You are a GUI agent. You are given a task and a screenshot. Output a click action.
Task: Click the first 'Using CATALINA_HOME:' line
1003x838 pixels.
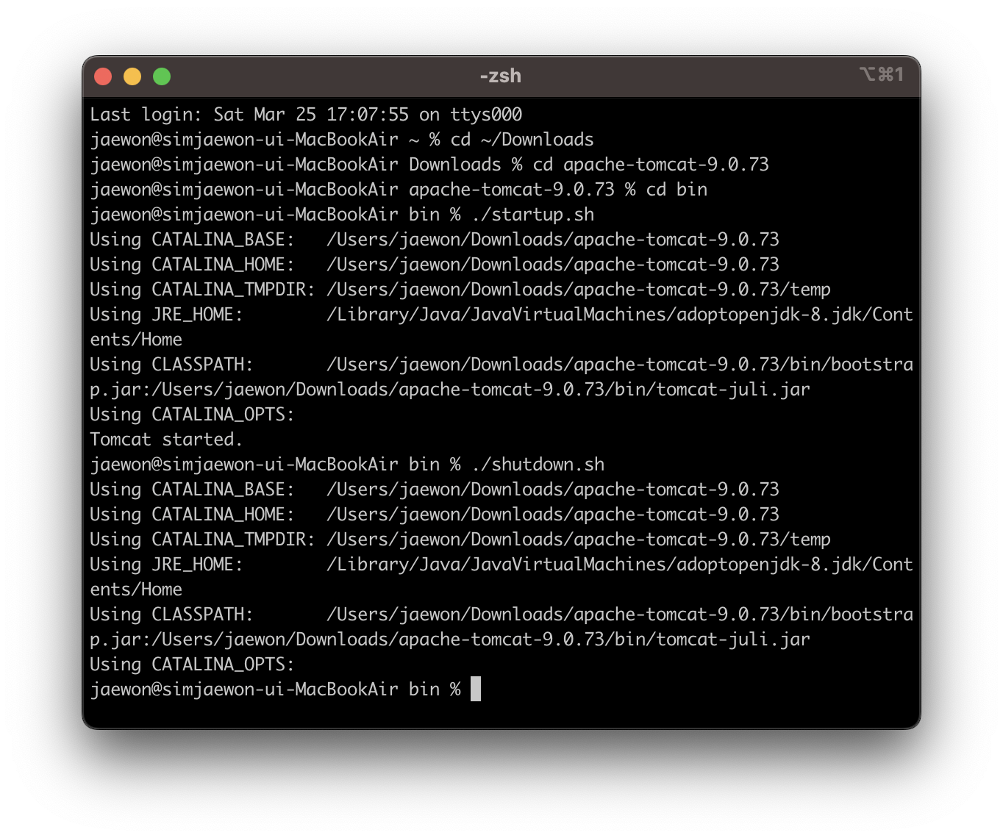(x=435, y=265)
